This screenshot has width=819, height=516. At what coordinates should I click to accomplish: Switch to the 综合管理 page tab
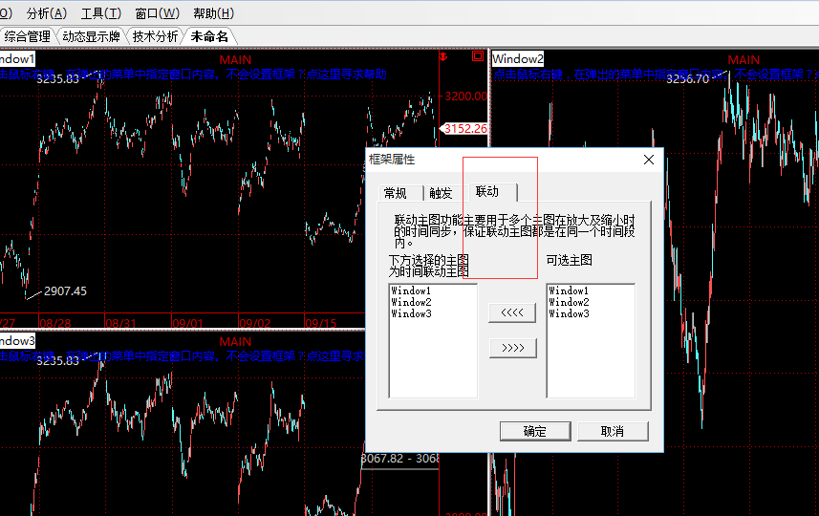pyautogui.click(x=27, y=36)
